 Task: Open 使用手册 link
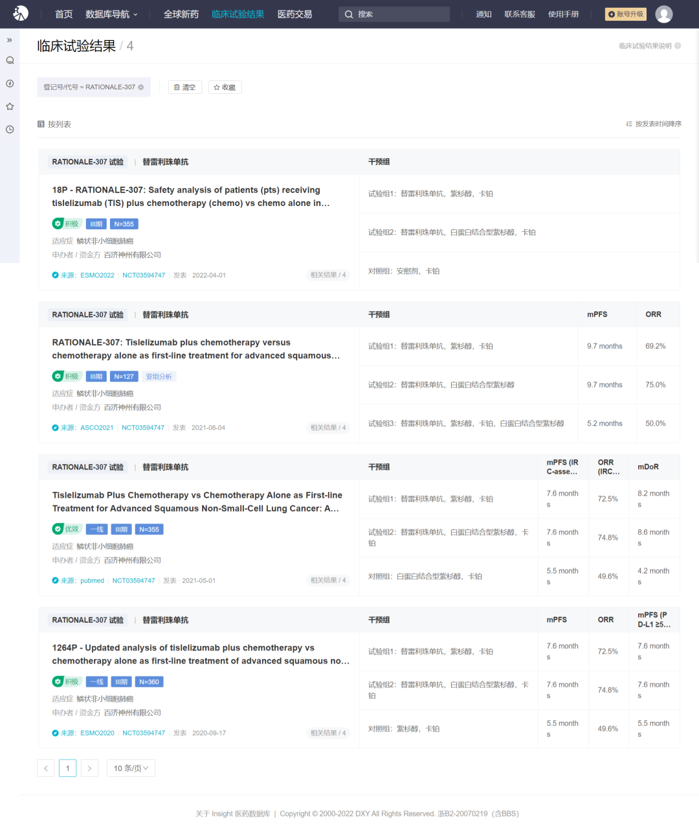pos(563,14)
